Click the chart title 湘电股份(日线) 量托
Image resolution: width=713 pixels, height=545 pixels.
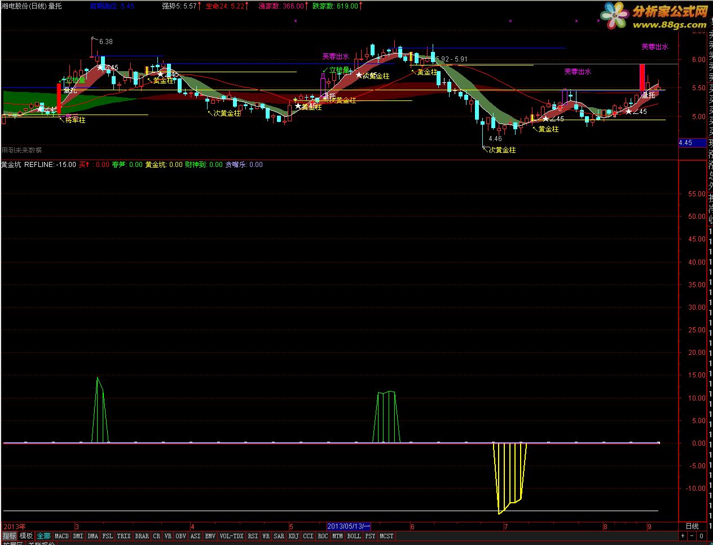(x=32, y=6)
